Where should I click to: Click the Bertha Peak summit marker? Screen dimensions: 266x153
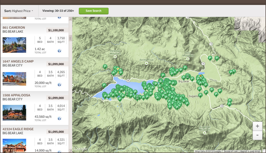tap(147, 63)
